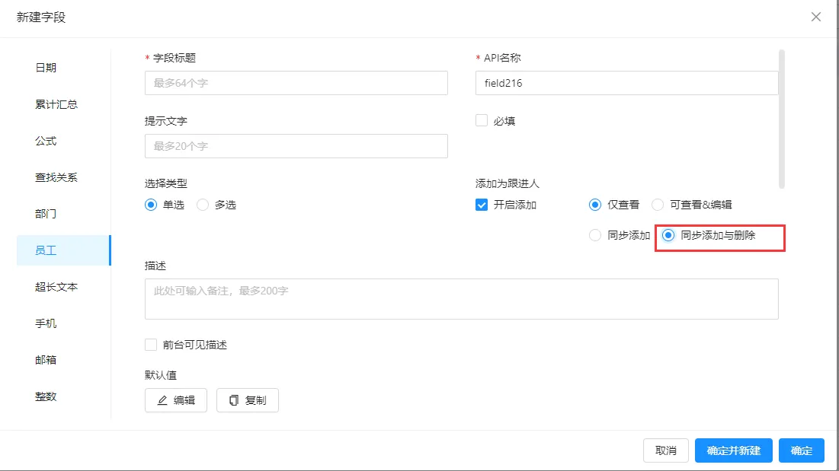
Task: Choose the 单选 radio option
Action: (x=151, y=205)
